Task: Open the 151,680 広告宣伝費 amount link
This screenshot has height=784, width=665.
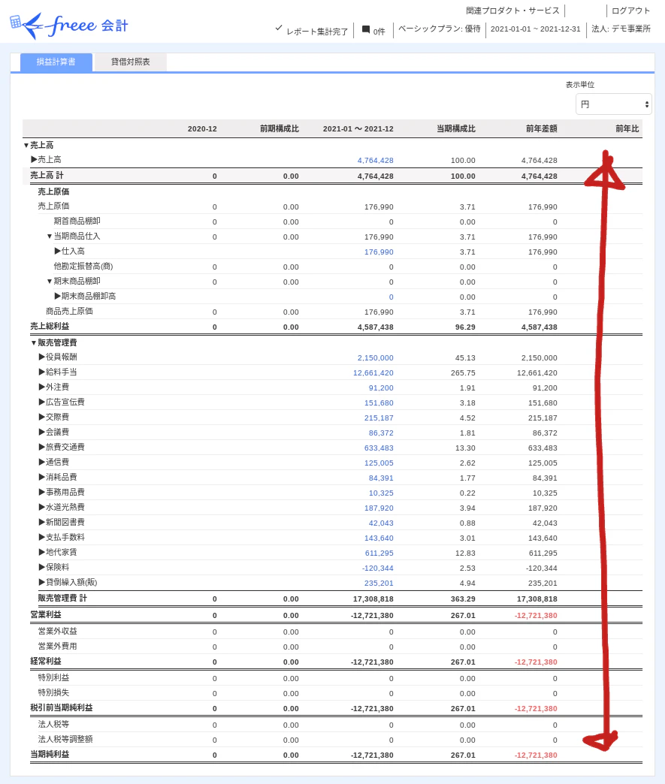Action: tap(379, 403)
